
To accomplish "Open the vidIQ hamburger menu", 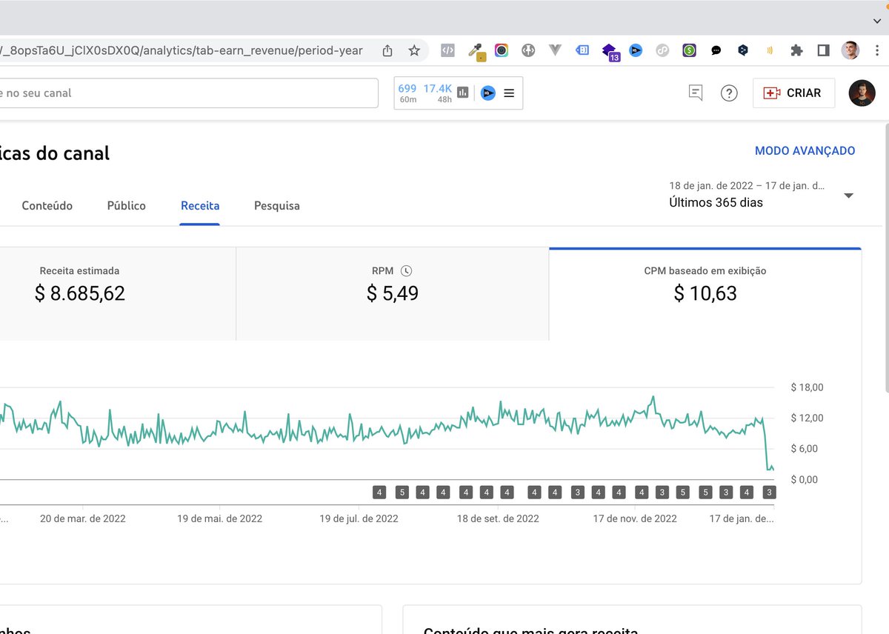I will (509, 93).
